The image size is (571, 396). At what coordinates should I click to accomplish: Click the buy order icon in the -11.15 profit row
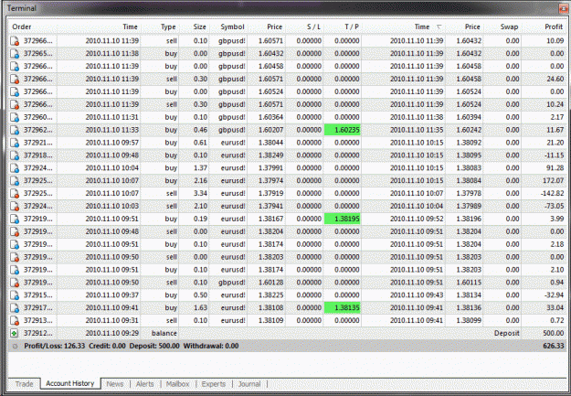coord(15,155)
